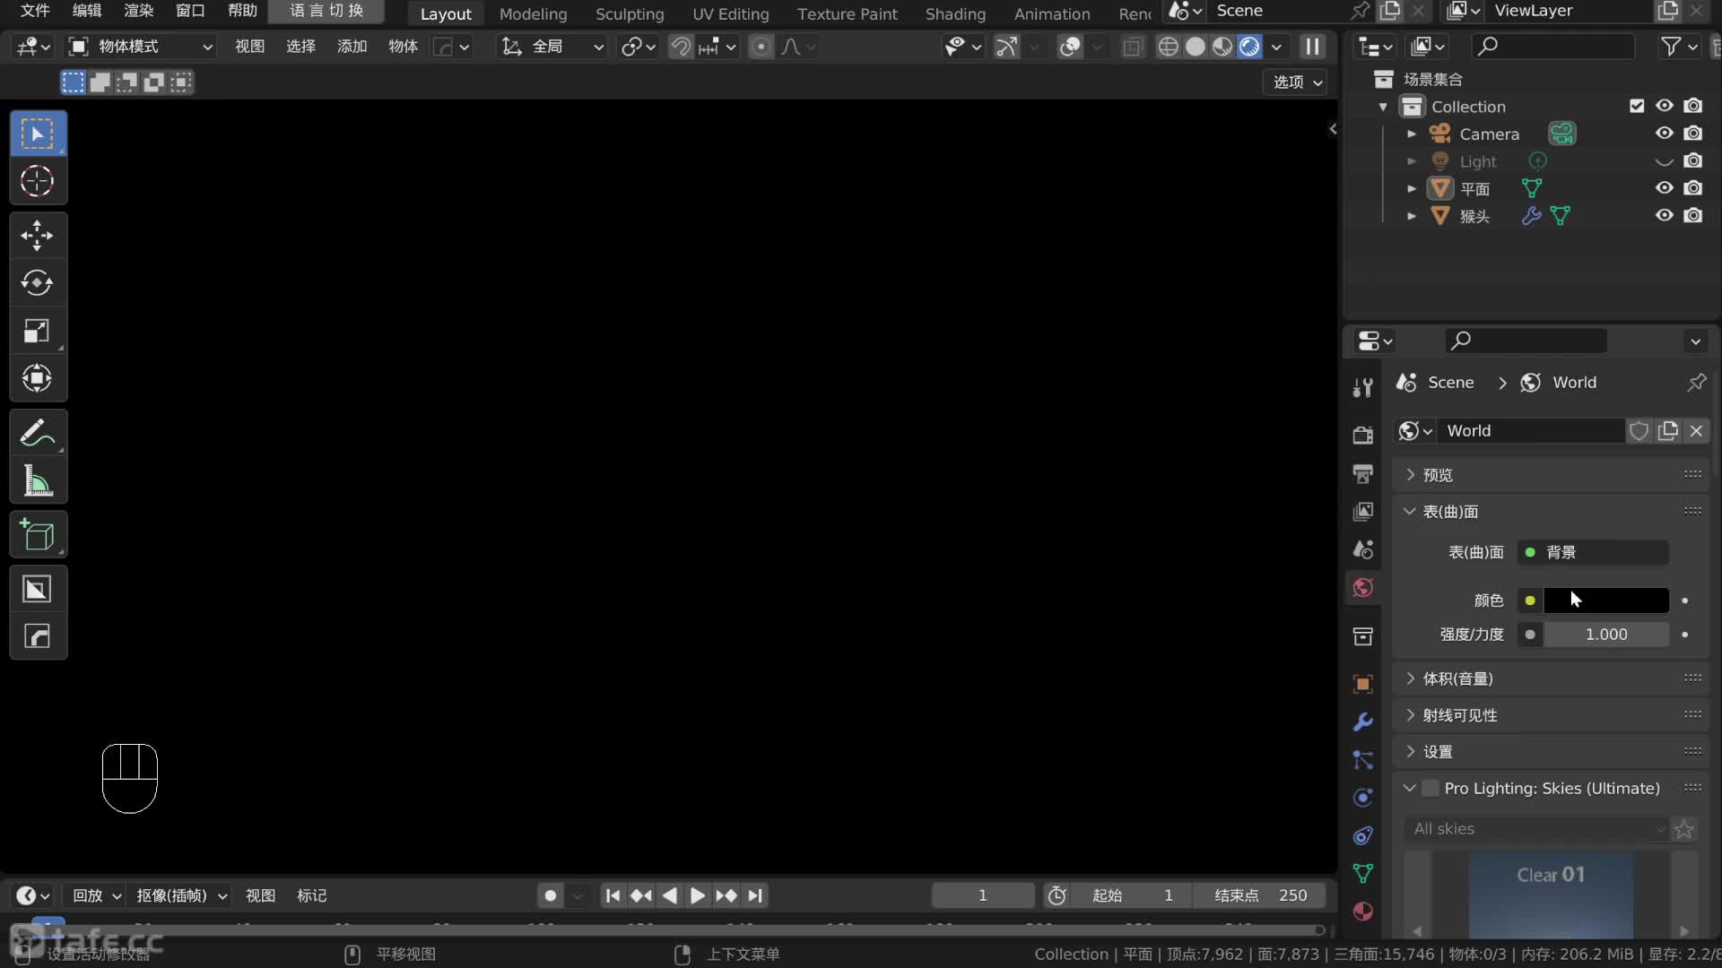
Task: Open the 回放 playback popover
Action: click(95, 895)
